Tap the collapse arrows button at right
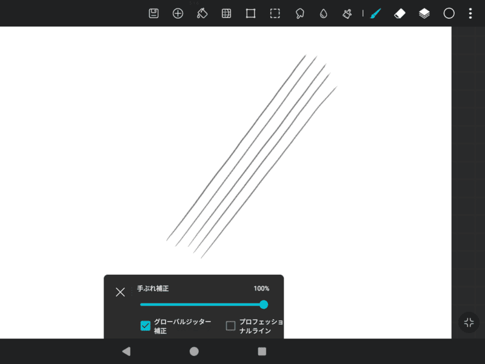Viewport: 485px width, 364px height. point(469,323)
